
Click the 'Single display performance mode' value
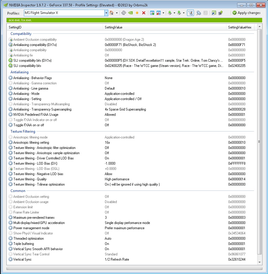point(127,223)
